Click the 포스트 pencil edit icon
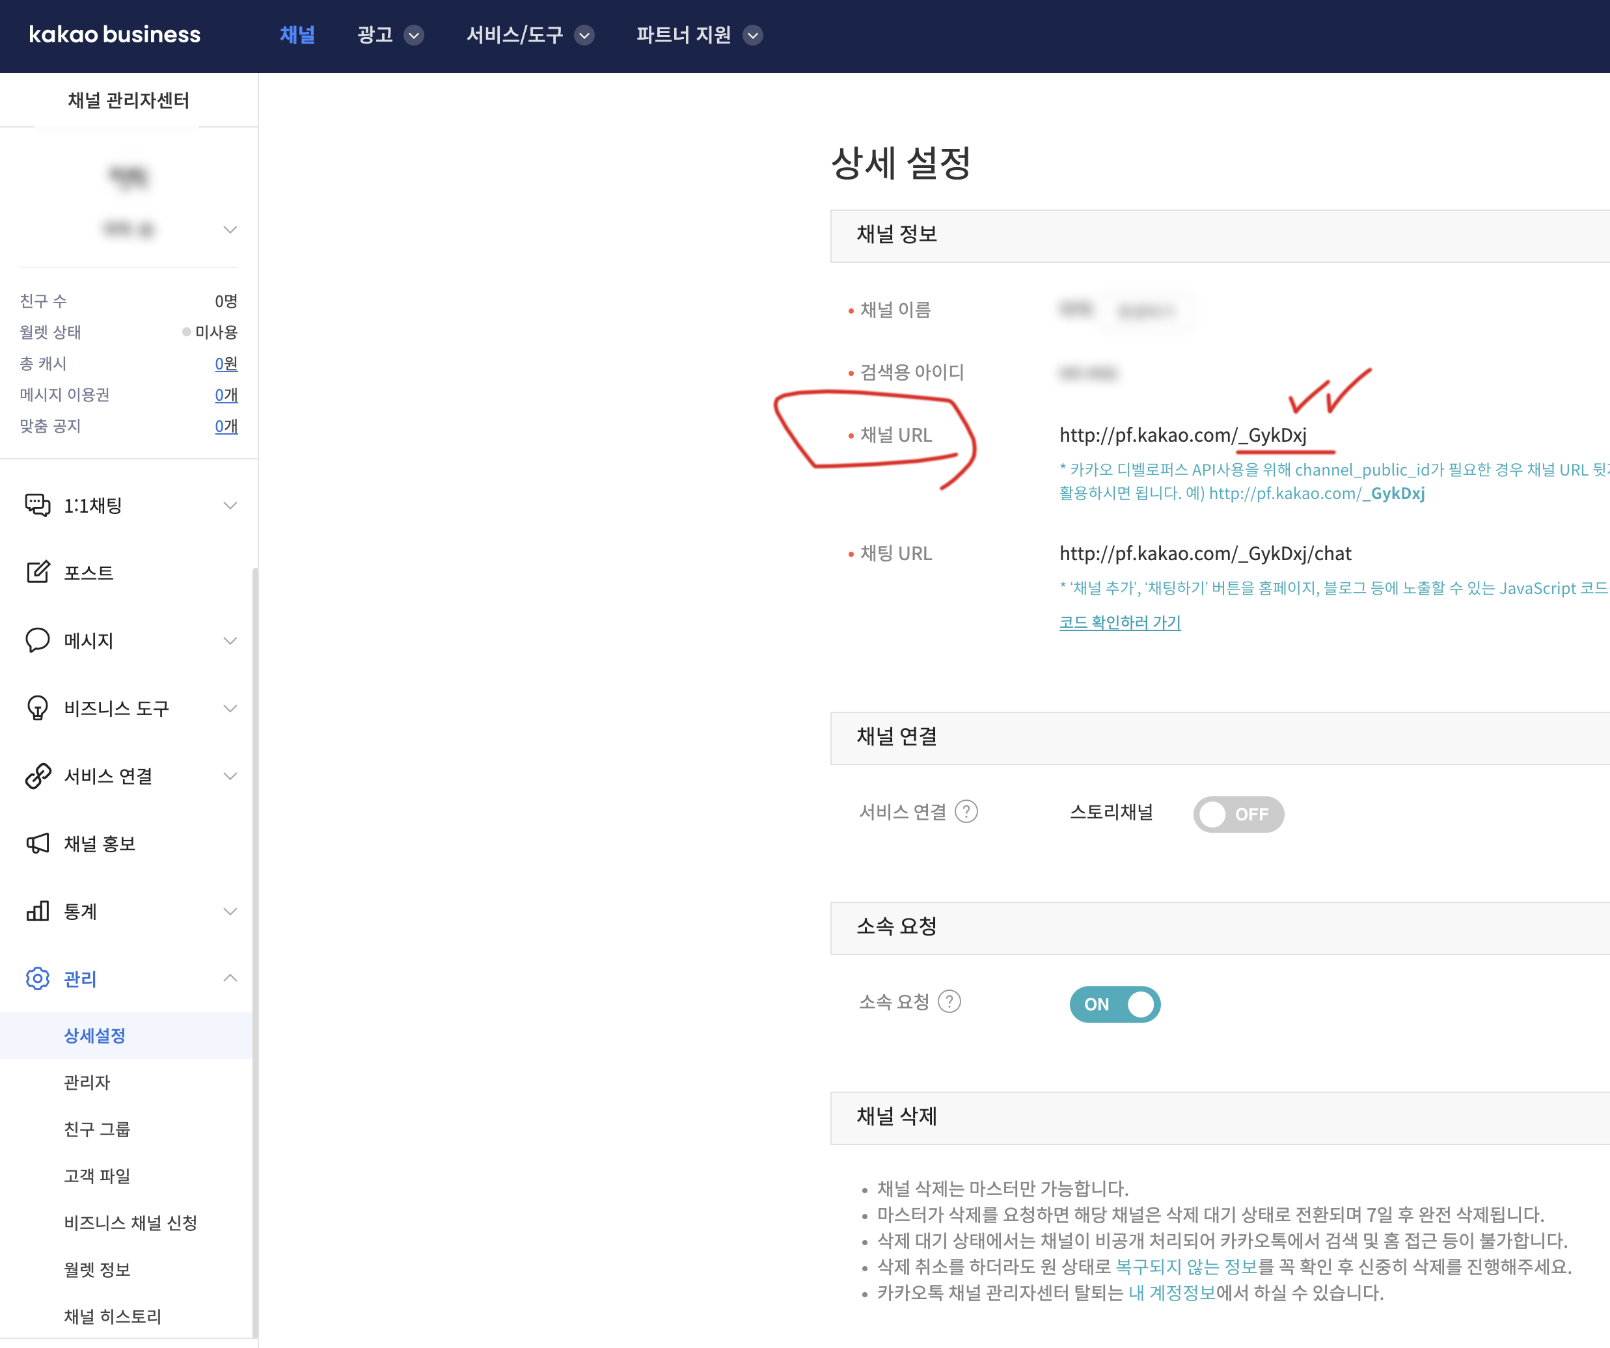Screen dimensions: 1610x1348 38,573
